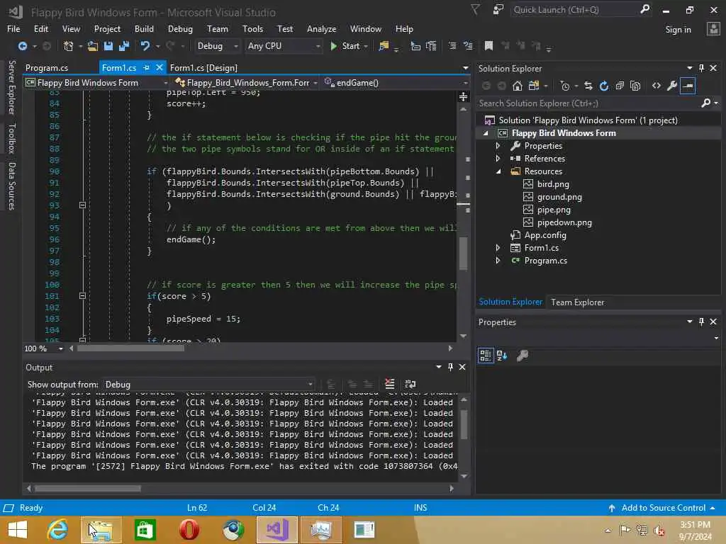Click Add to Source Control in status bar
This screenshot has width=726, height=544.
coord(663,508)
